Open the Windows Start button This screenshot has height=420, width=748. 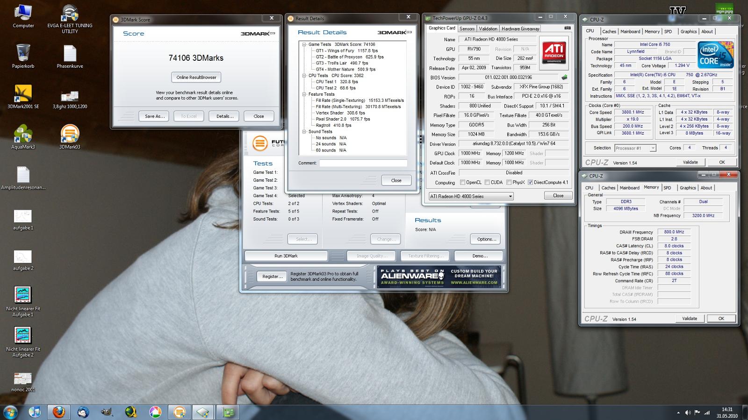tap(10, 412)
